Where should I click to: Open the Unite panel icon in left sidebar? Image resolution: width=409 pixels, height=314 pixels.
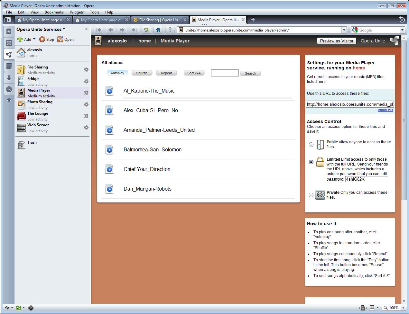click(x=9, y=55)
